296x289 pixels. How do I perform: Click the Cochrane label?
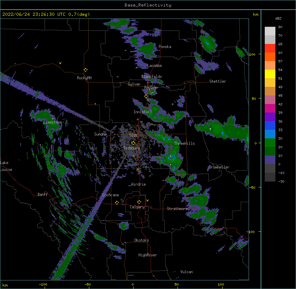tap(111, 195)
